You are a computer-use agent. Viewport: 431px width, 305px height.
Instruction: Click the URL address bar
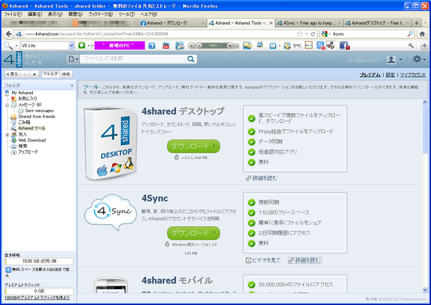(x=160, y=34)
